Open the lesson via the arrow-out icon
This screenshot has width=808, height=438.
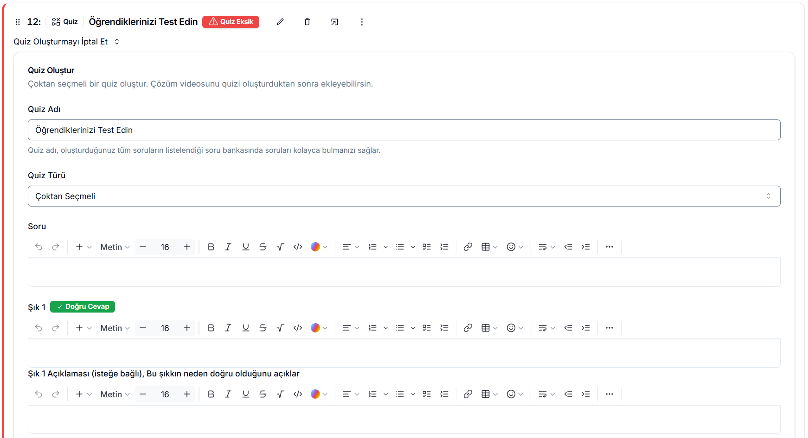point(334,22)
